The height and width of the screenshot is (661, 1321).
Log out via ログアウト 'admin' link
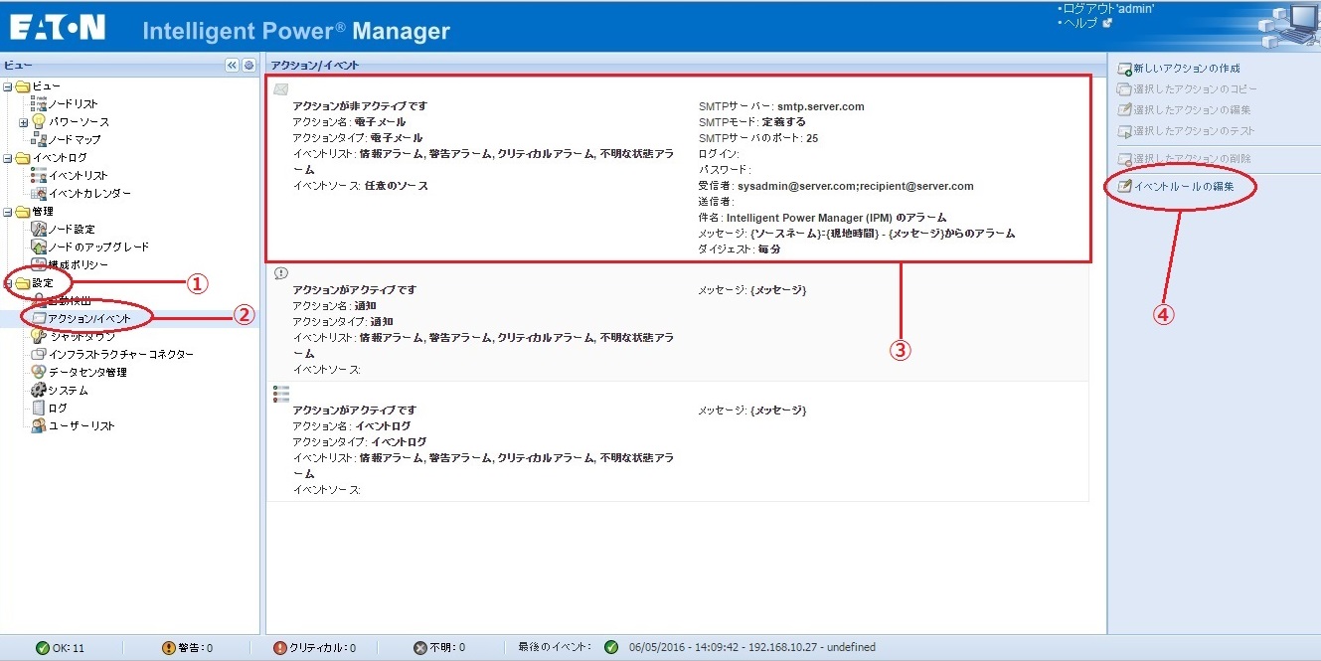coord(1107,8)
